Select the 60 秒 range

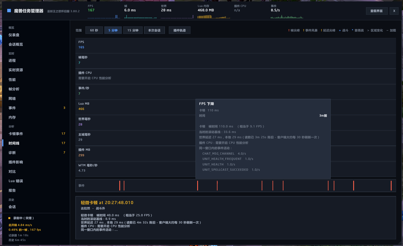94,30
